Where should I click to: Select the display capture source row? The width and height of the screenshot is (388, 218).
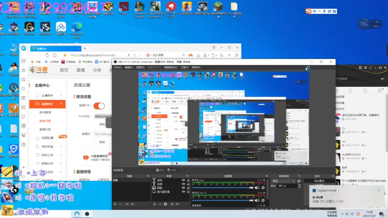tap(171, 191)
